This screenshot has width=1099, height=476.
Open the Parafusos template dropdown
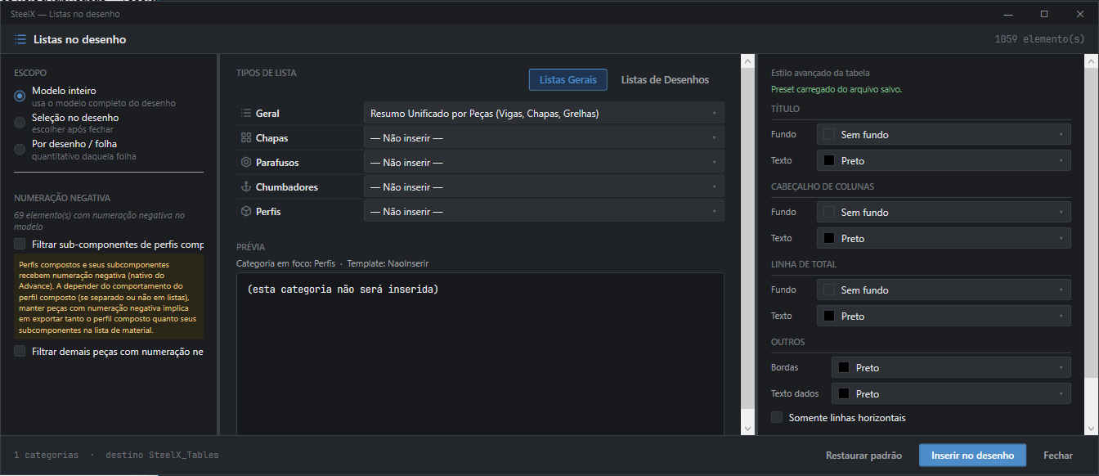544,163
